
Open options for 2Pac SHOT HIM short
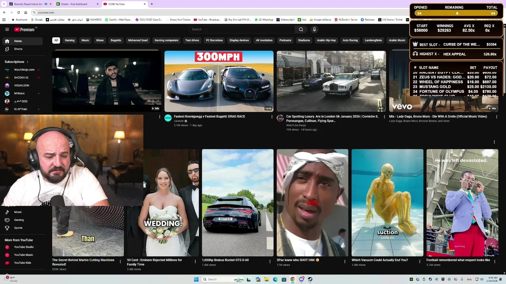pos(345,262)
